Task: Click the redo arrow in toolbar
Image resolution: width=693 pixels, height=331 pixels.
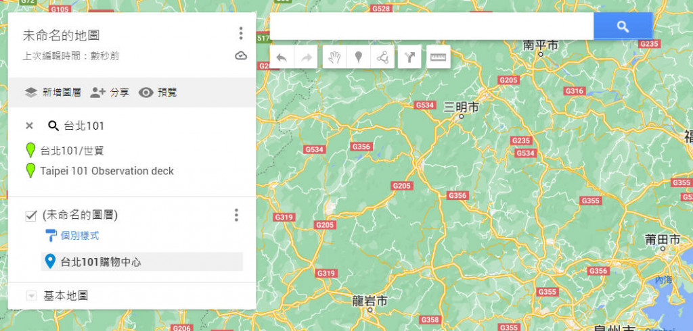Action: tap(306, 57)
